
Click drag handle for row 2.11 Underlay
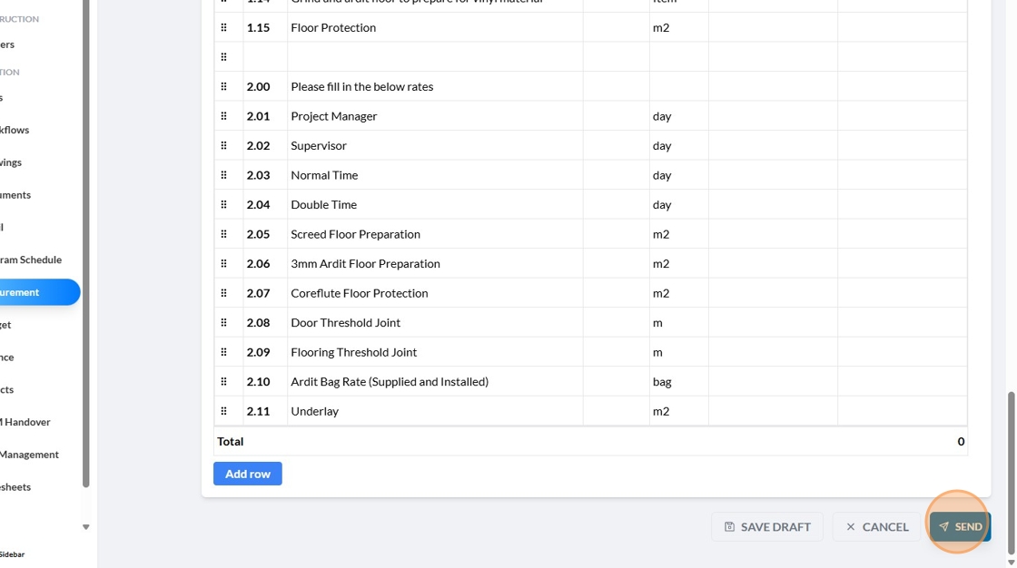(x=223, y=411)
